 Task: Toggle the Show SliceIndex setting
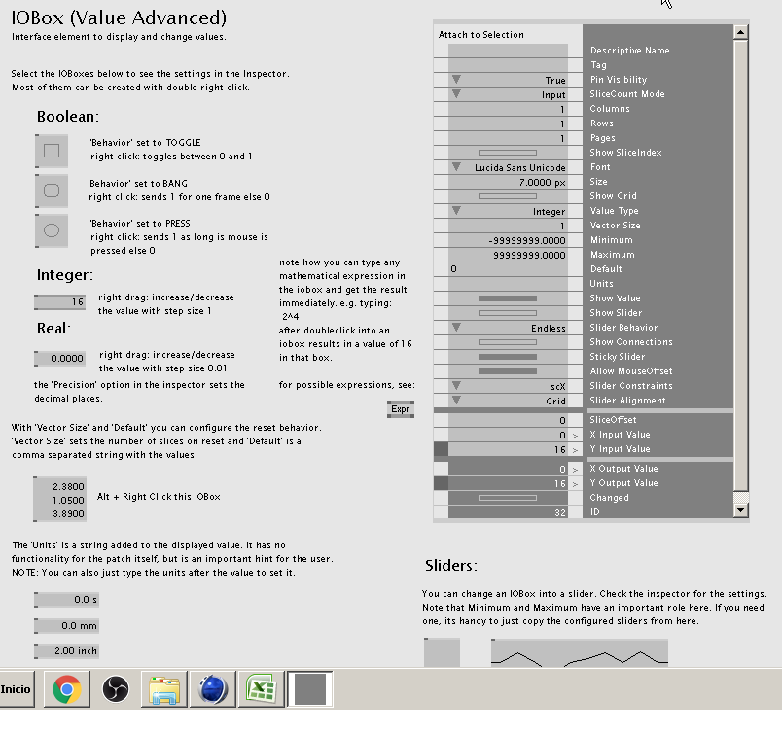tap(507, 153)
